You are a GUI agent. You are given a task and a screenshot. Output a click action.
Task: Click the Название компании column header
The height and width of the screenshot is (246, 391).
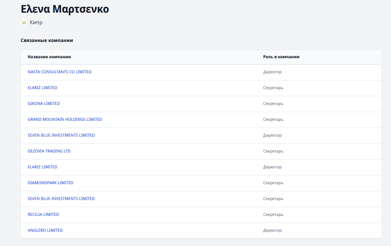49,57
